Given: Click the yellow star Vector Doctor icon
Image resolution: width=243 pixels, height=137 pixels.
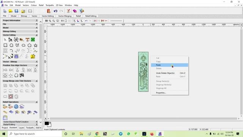Looking at the screenshot, I should pos(33,56).
